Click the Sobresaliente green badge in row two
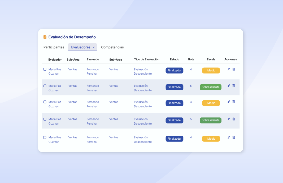The height and width of the screenshot is (183, 283). pyautogui.click(x=210, y=87)
